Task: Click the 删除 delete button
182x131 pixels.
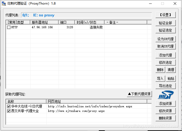Action: (160, 70)
